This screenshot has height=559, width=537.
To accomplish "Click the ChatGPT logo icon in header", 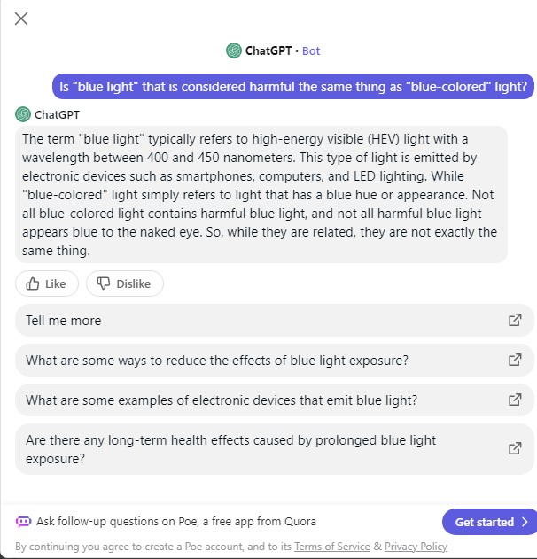I will pos(234,50).
